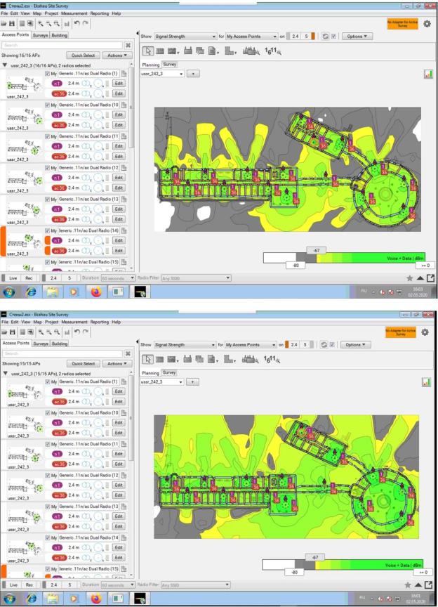Click the redo arrow in top window toolbar
Screen dimensions: 438x607
(85, 23)
